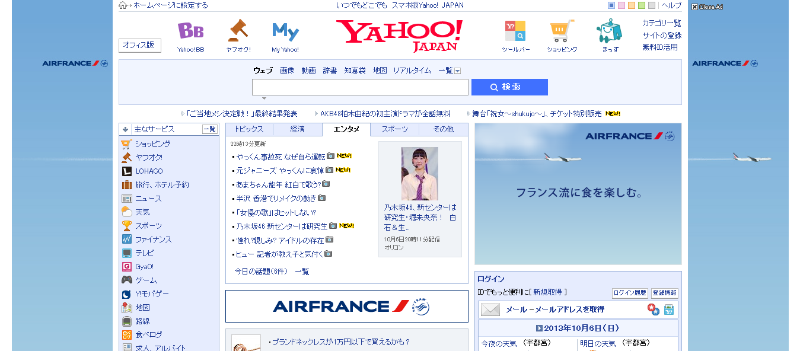This screenshot has height=351, width=800.
Task: Click the GyaO! icon
Action: 126,266
